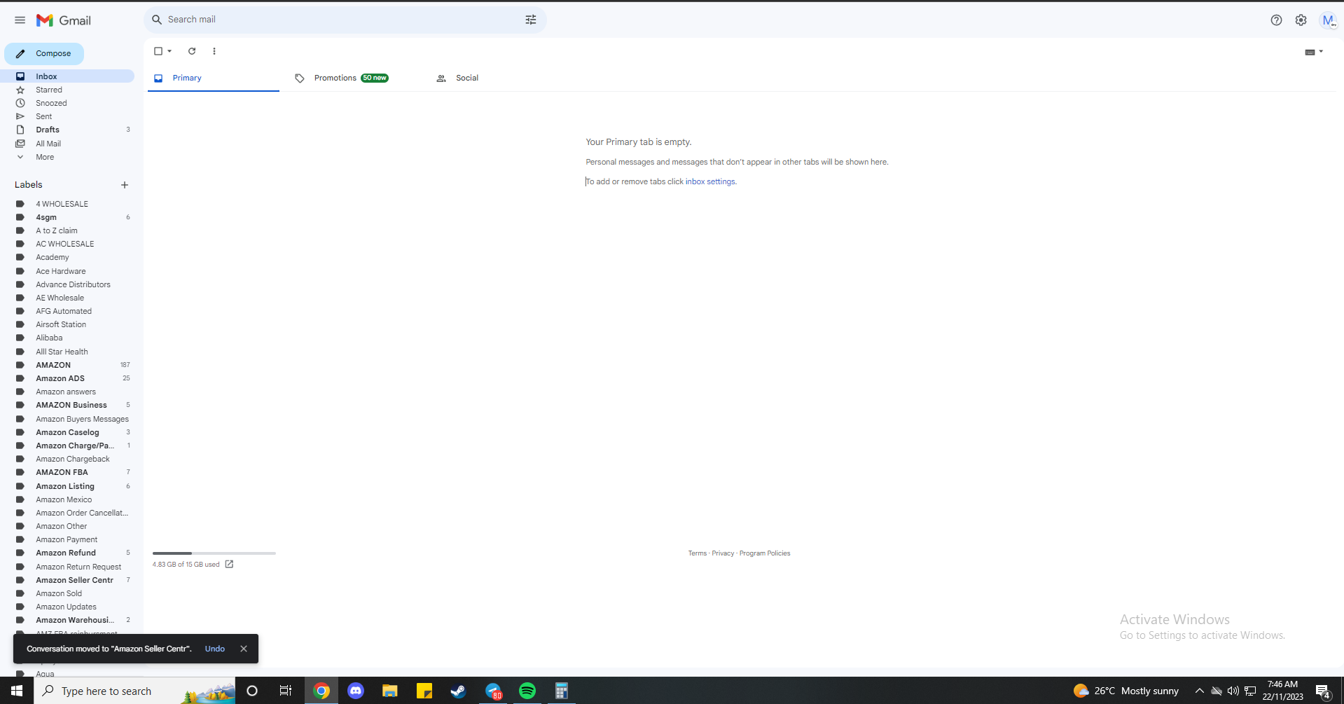This screenshot has height=704, width=1344.
Task: Open the Windows notification center
Action: pyautogui.click(x=1323, y=691)
